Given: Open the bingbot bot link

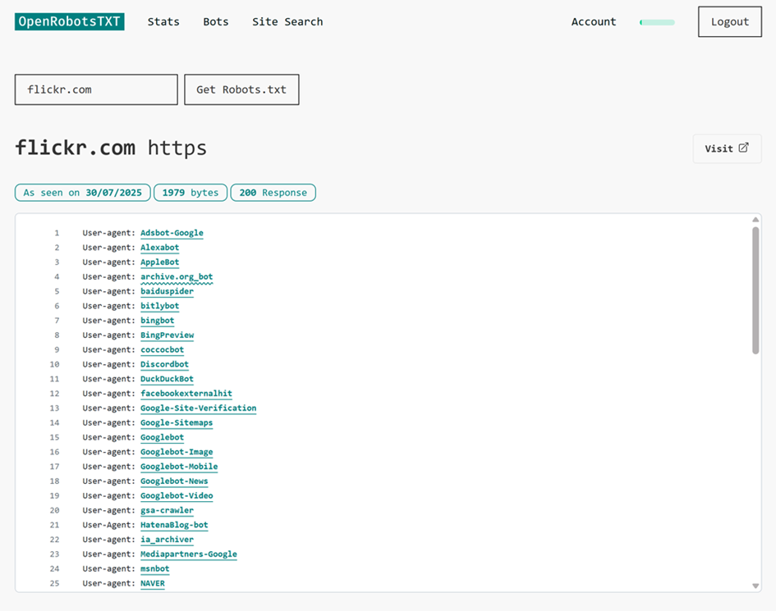Looking at the screenshot, I should pos(158,321).
